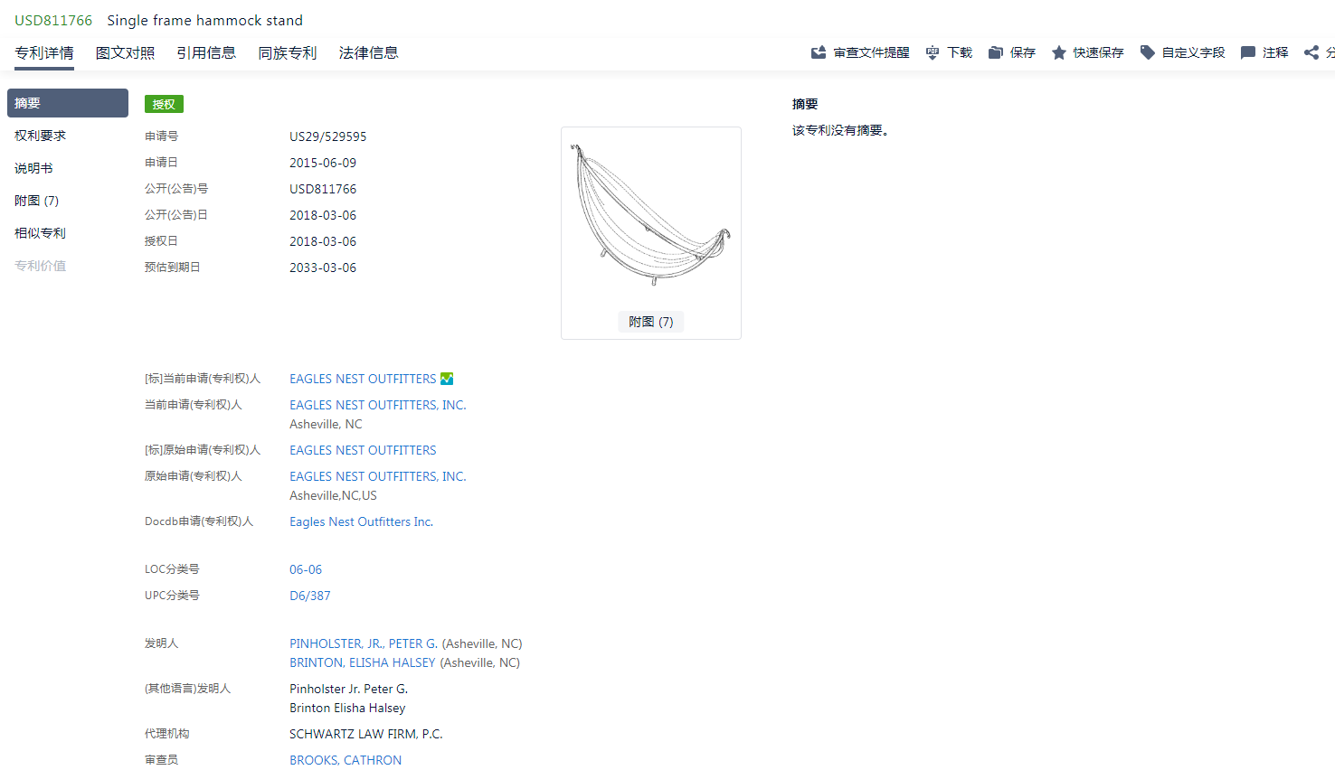Click the quick save star icon
Viewport: 1335px width, 770px height.
(x=1059, y=52)
